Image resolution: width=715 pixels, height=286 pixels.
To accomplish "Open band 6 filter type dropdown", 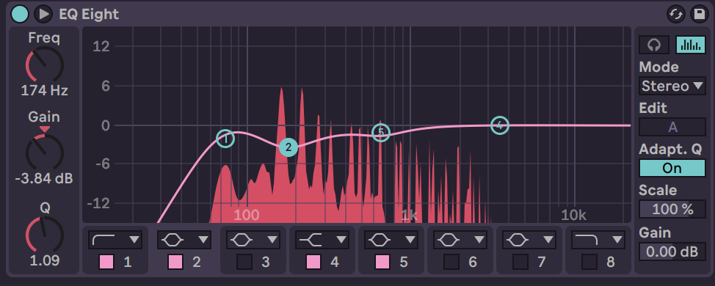I will 460,240.
